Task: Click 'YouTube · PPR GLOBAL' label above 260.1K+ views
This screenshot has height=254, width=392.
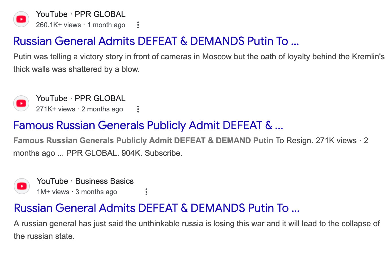Action: [81, 14]
